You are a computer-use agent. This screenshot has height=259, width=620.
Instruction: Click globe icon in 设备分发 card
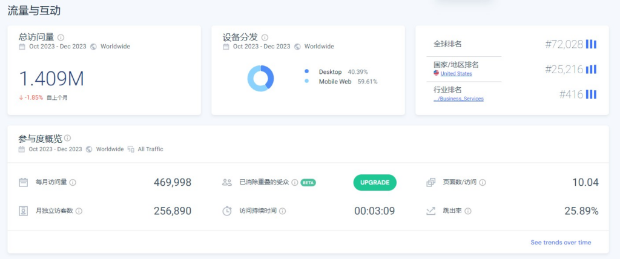[x=298, y=47]
